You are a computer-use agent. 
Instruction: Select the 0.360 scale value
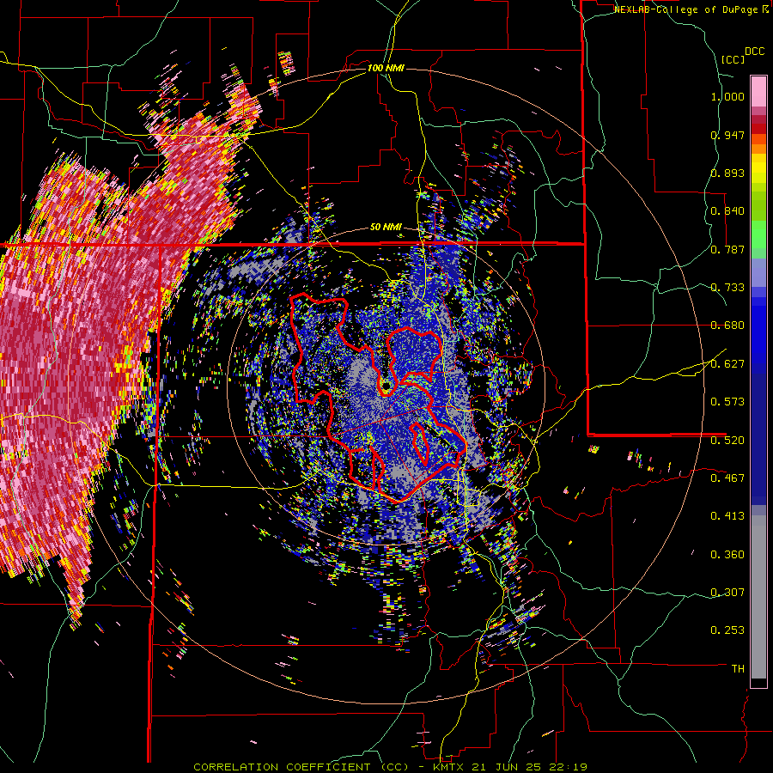coord(727,555)
